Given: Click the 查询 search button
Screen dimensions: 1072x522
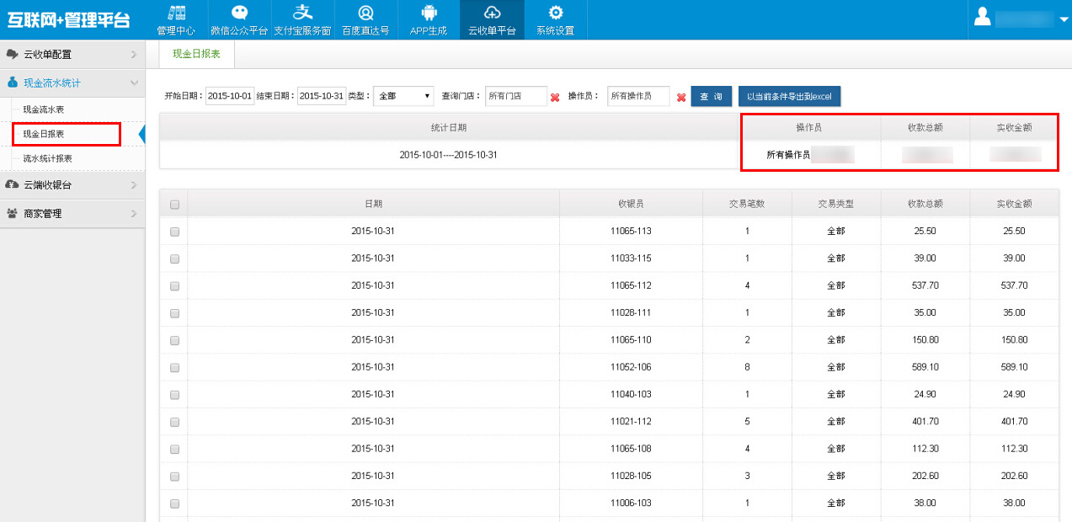Looking at the screenshot, I should click(x=712, y=97).
